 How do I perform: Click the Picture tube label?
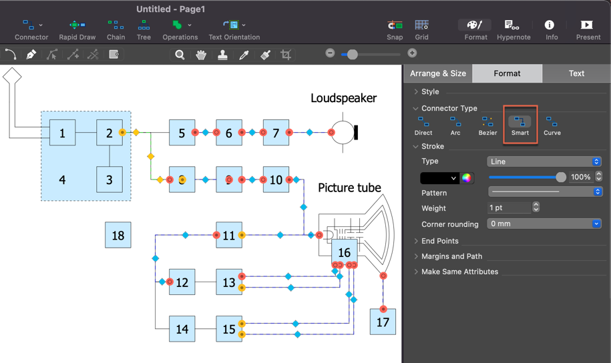click(349, 188)
